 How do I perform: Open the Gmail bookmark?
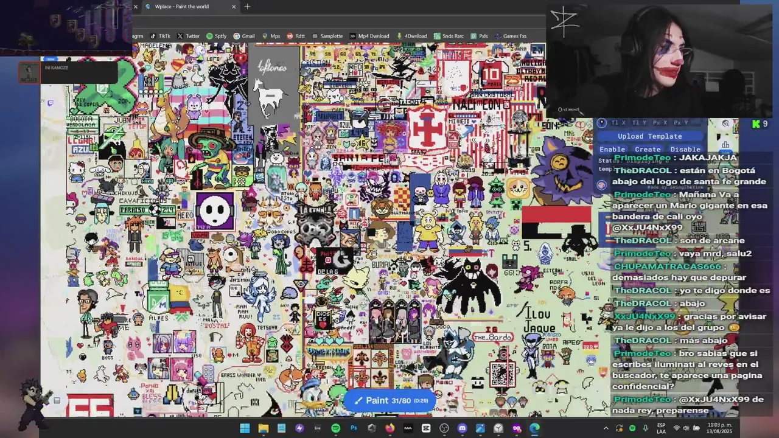tap(244, 36)
